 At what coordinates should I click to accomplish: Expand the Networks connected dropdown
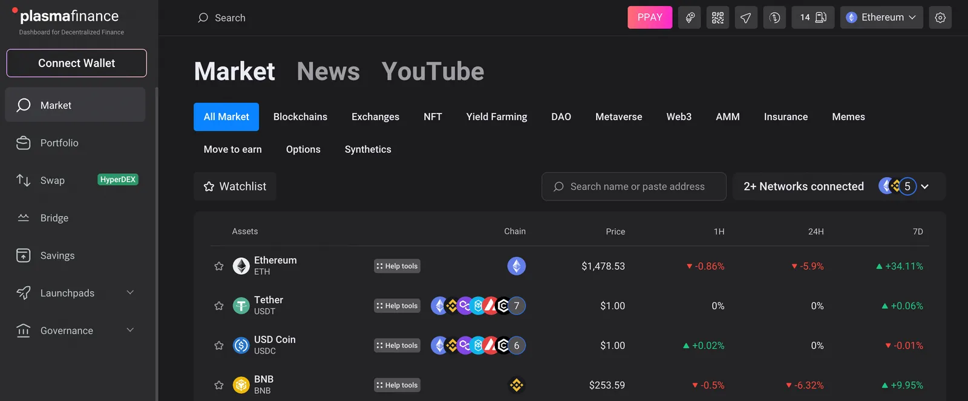[839, 186]
